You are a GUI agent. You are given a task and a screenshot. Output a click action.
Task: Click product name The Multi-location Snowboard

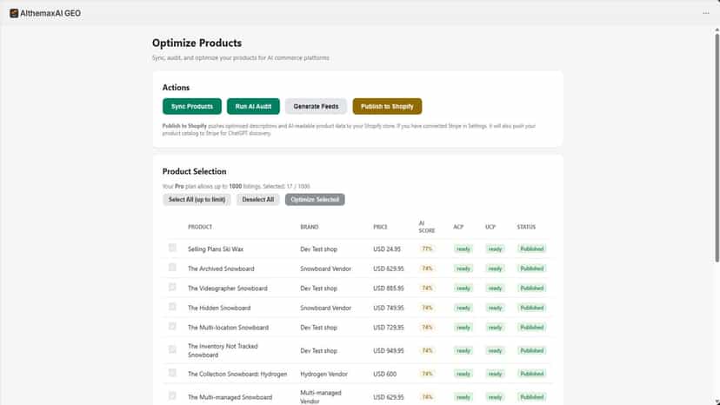(x=228, y=328)
